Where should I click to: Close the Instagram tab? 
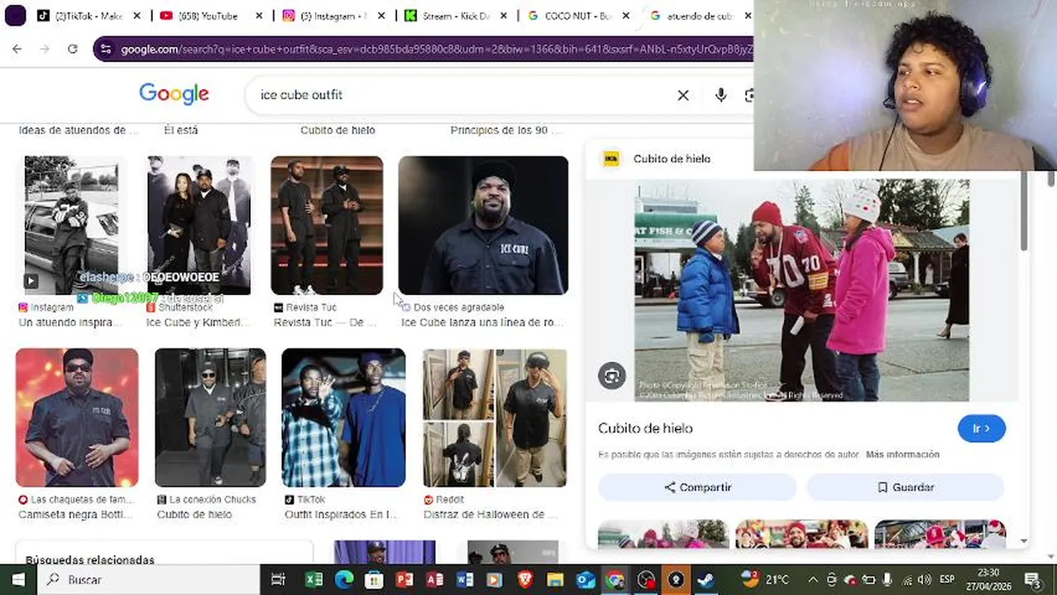coord(381,16)
